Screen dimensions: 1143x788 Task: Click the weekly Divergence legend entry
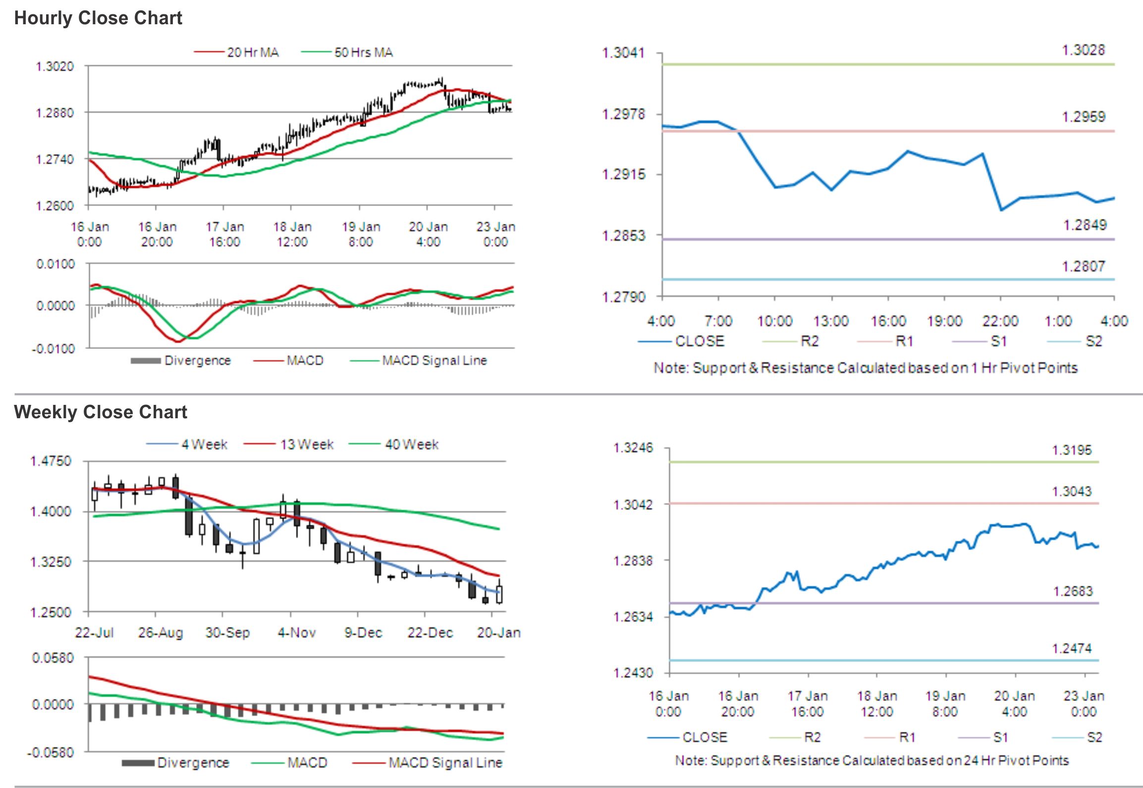(176, 763)
